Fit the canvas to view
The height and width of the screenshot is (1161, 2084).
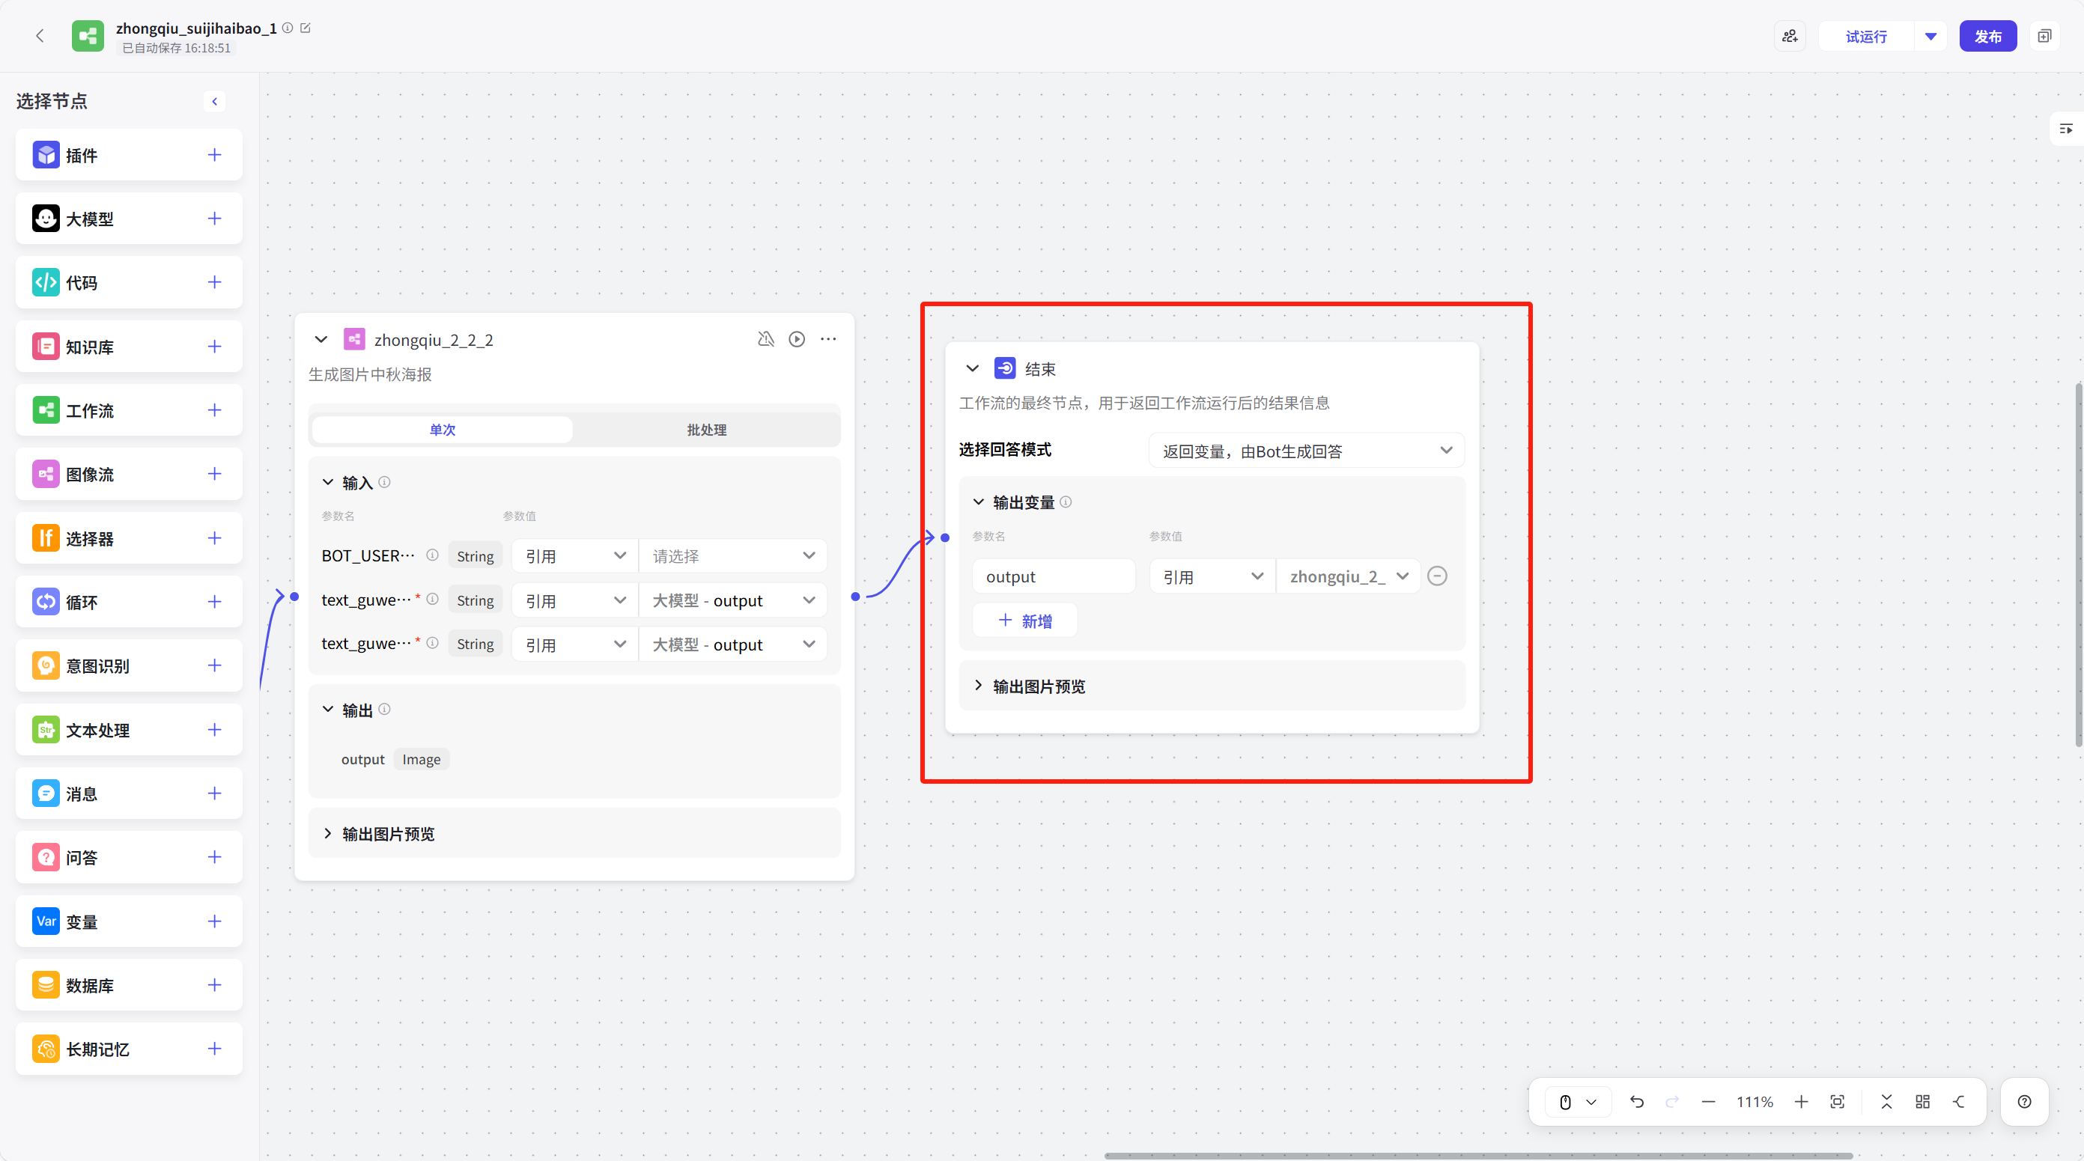click(x=1837, y=1102)
